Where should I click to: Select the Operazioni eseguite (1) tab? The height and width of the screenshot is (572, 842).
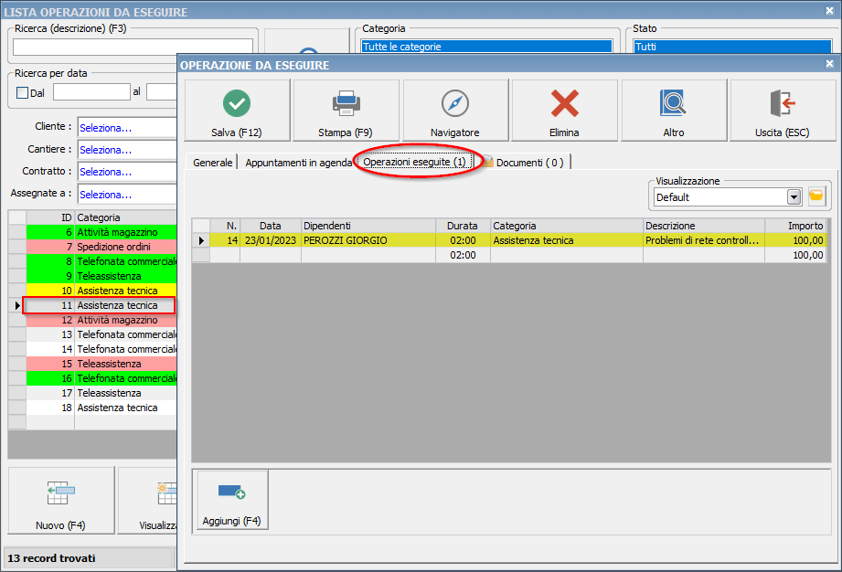[414, 163]
